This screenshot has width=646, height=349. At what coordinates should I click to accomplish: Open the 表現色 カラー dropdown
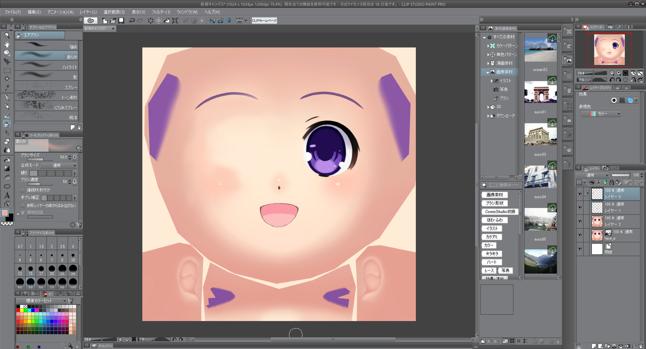[601, 114]
